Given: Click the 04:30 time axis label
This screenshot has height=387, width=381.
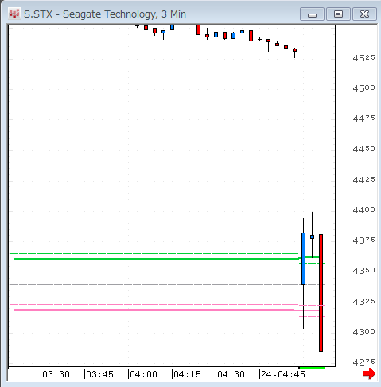Looking at the screenshot, I should 231,374.
